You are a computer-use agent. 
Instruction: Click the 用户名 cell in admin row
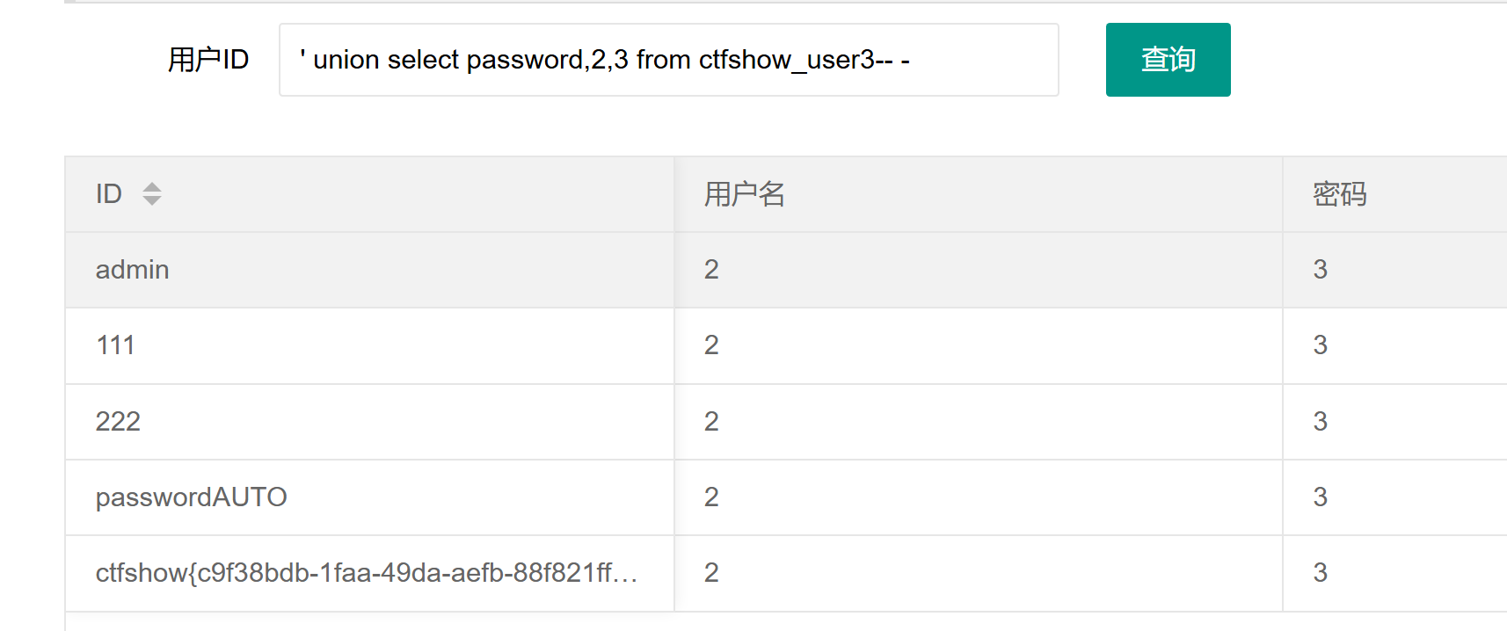[711, 270]
